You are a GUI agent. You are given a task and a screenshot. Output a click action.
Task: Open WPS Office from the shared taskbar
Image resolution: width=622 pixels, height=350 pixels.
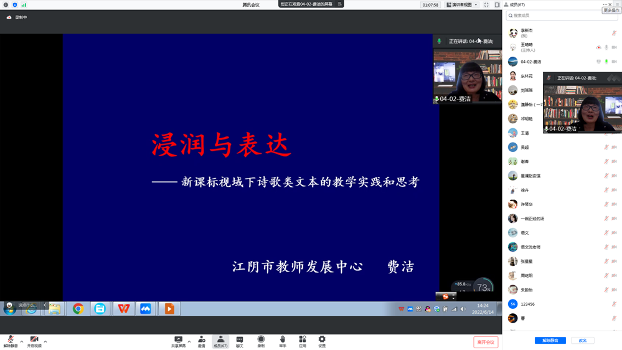tap(124, 309)
